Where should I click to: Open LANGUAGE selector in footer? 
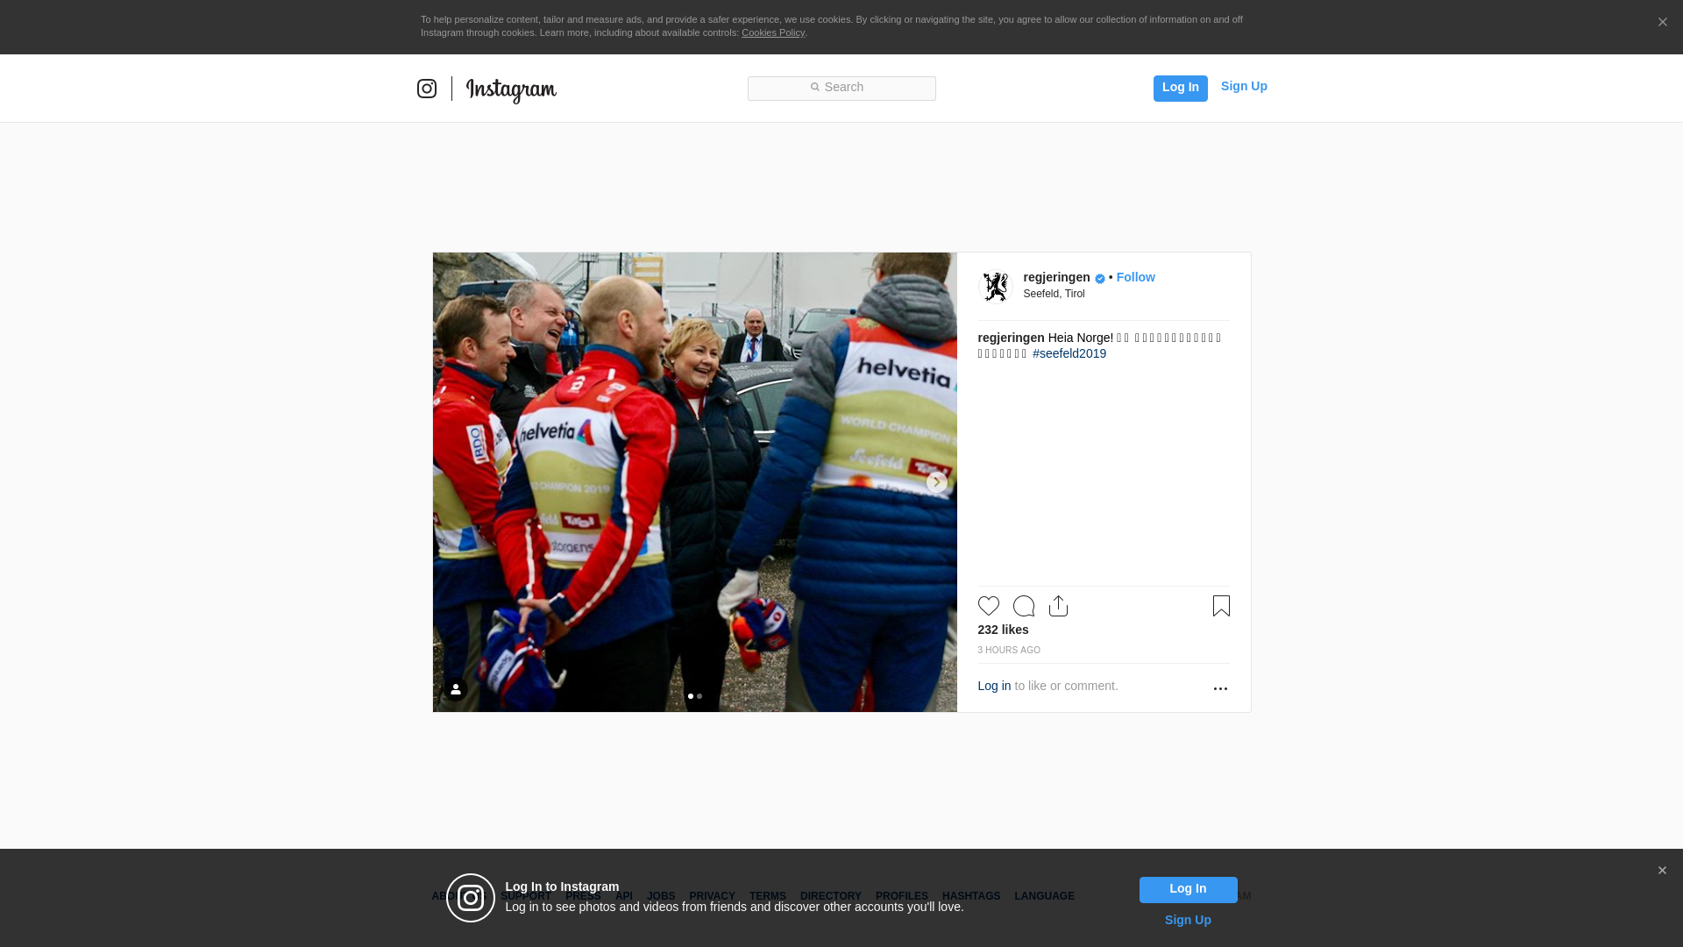point(1044,896)
